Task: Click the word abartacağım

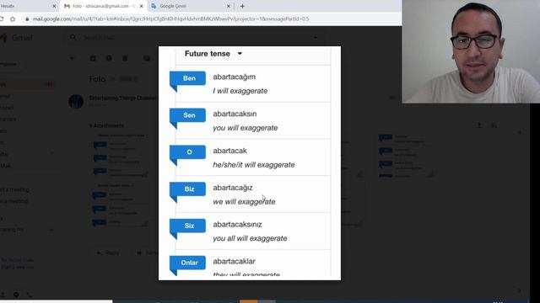Action: tap(235, 77)
